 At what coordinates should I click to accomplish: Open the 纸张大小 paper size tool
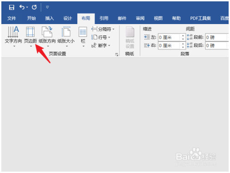tap(66, 37)
